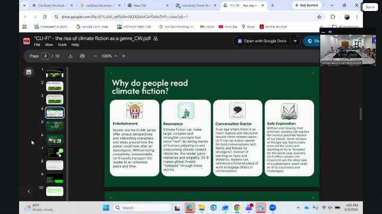This screenshot has width=382, height=214.
Task: Close the active CLI-FI tab
Action: (263, 5)
